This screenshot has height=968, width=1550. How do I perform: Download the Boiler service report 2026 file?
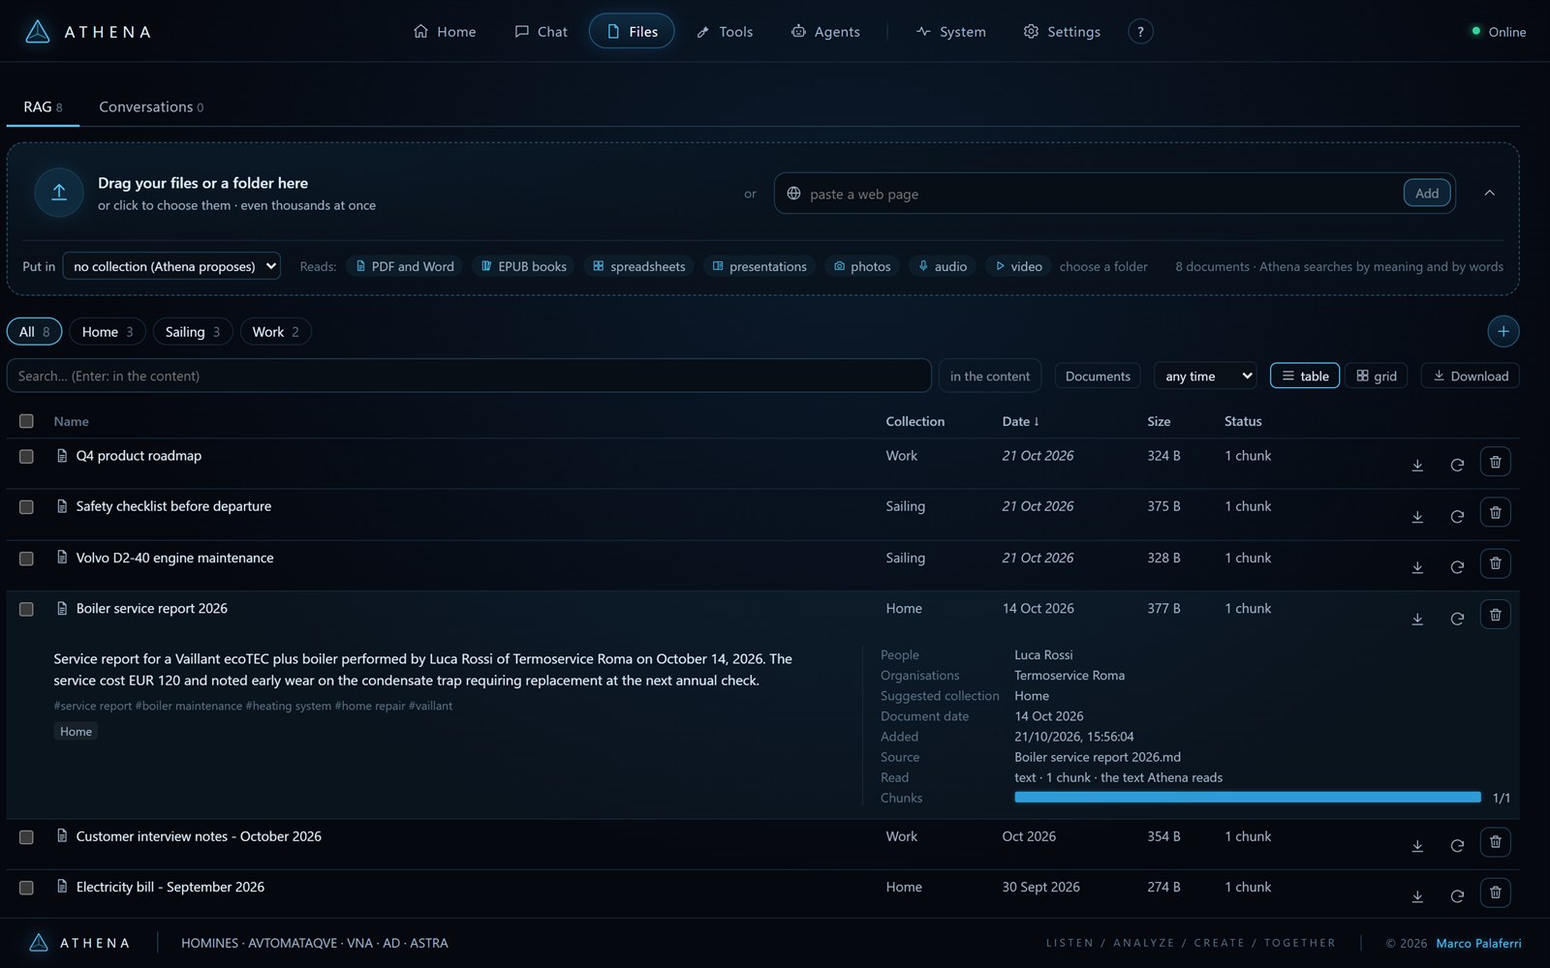coord(1417,619)
